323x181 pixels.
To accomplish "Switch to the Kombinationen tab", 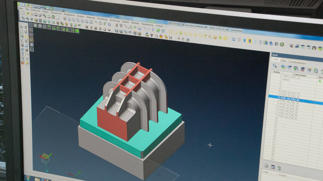I will pos(297,62).
